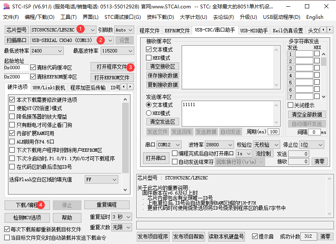
Task: Click hardware options list vertical scrollbar
Action: coord(125,144)
